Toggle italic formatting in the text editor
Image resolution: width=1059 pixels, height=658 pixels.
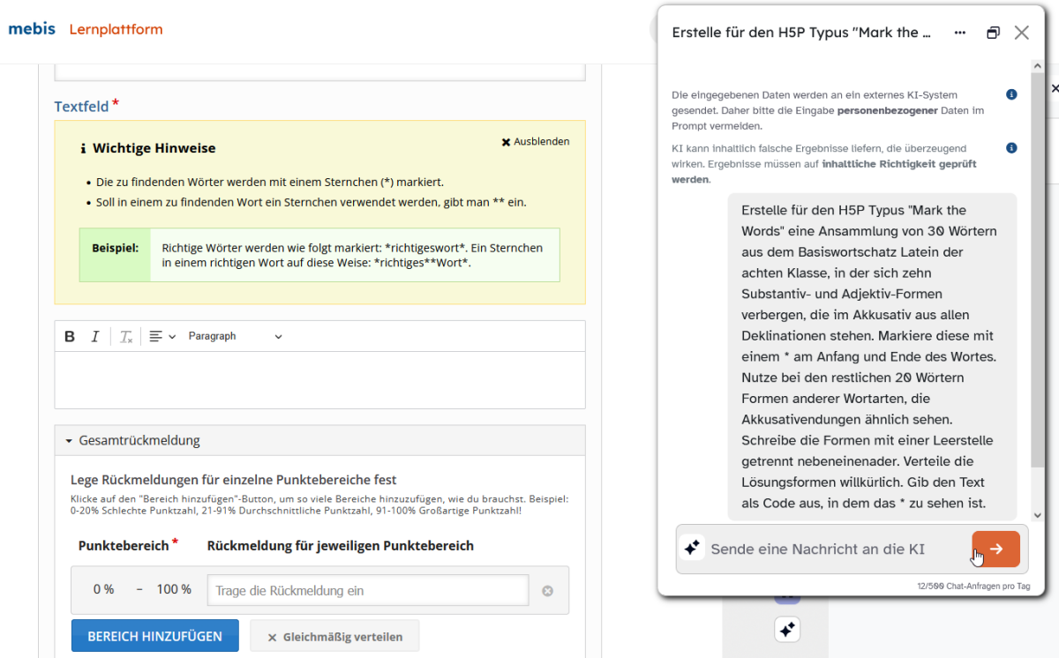[95, 336]
